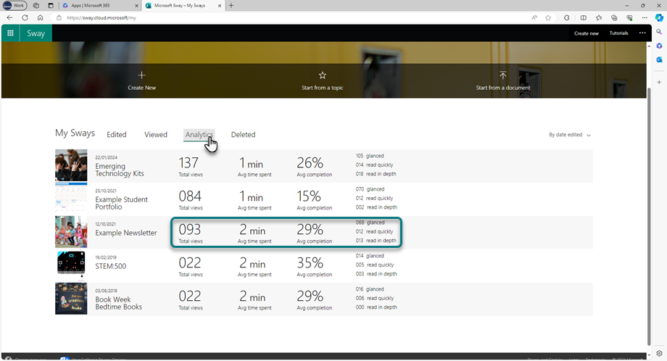The image size is (667, 361).
Task: Add a sidebar app with the plus
Action: (659, 82)
